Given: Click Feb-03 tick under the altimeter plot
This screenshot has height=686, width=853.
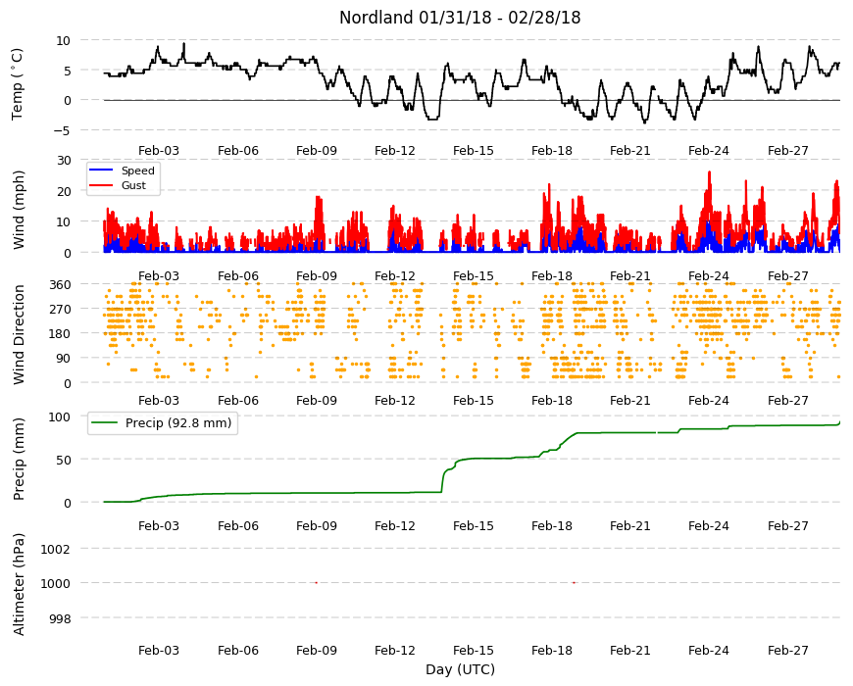Looking at the screenshot, I should click(158, 651).
